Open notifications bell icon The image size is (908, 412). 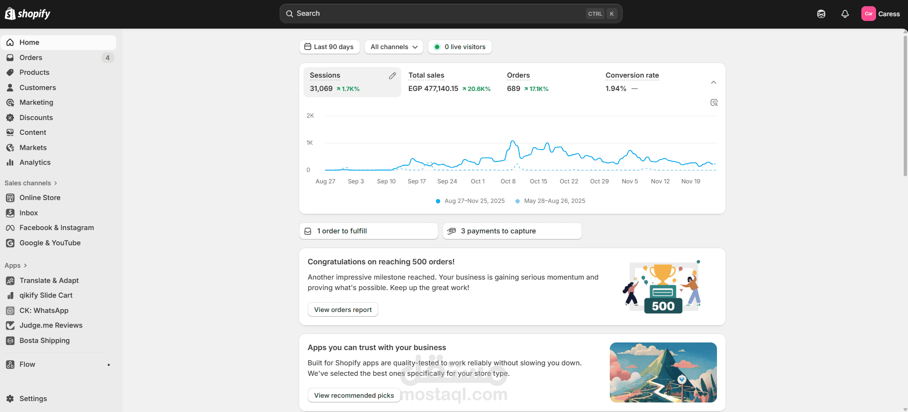click(845, 14)
